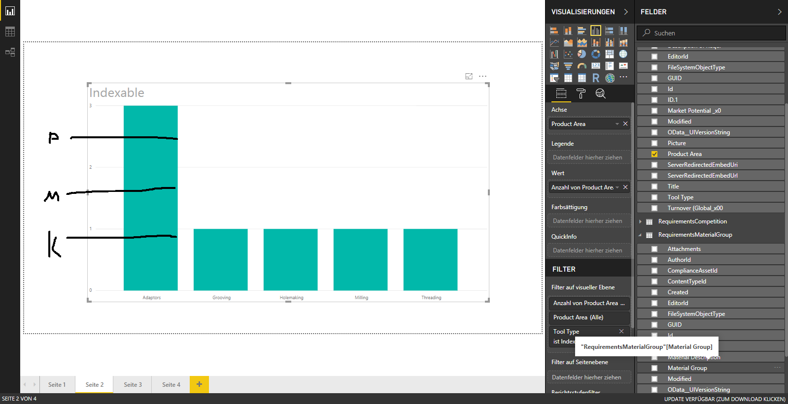
Task: Select the funnel chart visualization
Action: (568, 66)
